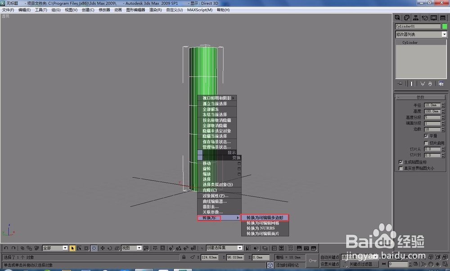Click the Select by Name icon
Screen dimensions: 450x271
point(79,248)
